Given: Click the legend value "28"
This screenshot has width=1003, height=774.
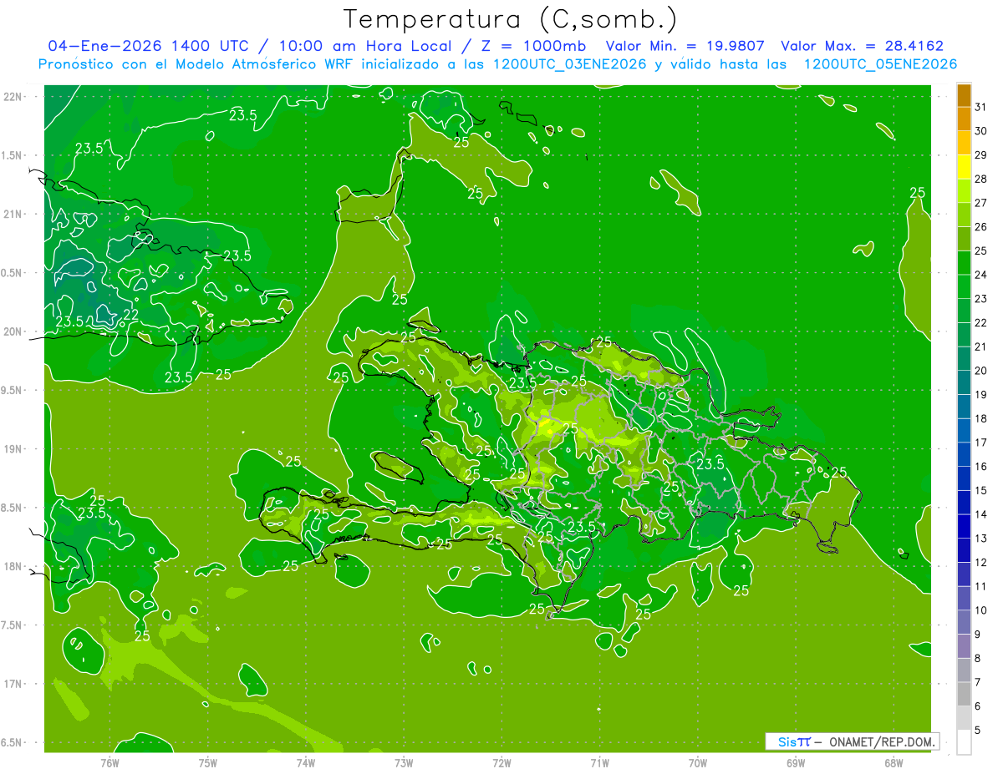Looking at the screenshot, I should [981, 179].
